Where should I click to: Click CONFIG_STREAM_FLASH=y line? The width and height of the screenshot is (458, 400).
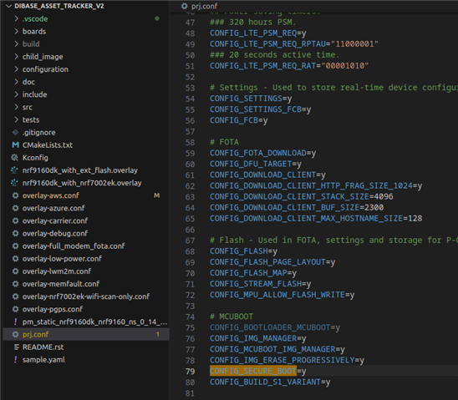[260, 284]
